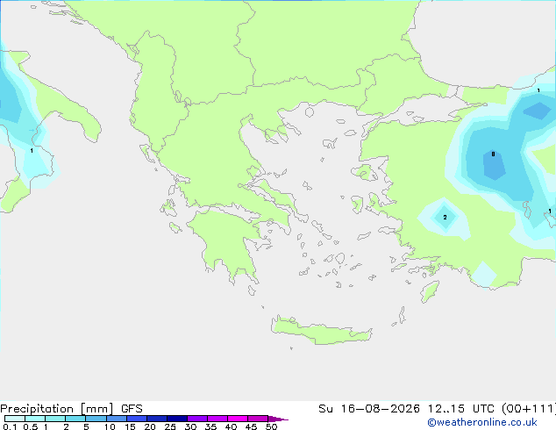
Task: Click the '8' precipitation maximum label on map
Action: 493,154
